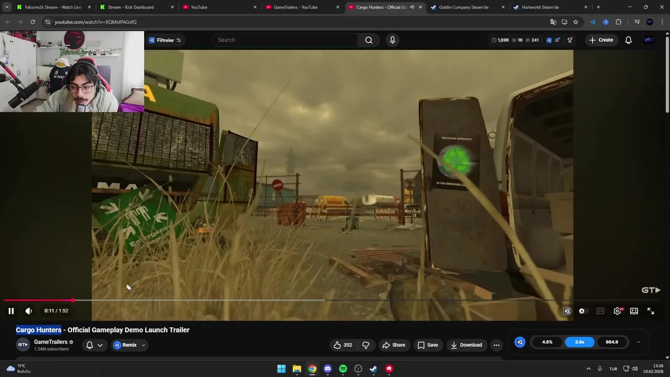
Task: Open File Explorer from taskbar
Action: click(x=297, y=369)
